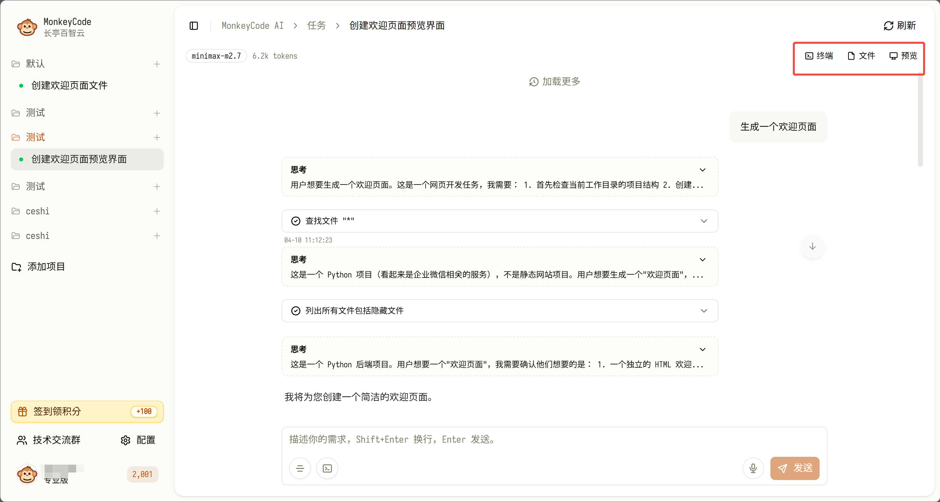Click the scroll-to-bottom arrow button
This screenshot has width=940, height=502.
tap(812, 246)
